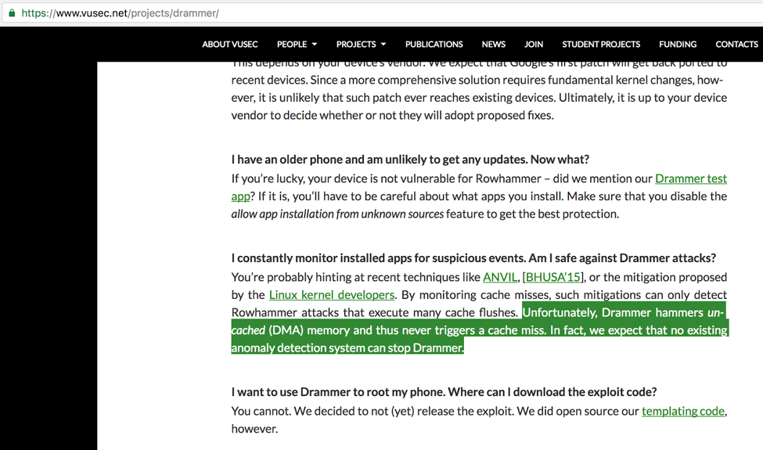Open the NEWS page
763x450 pixels.
coord(494,45)
